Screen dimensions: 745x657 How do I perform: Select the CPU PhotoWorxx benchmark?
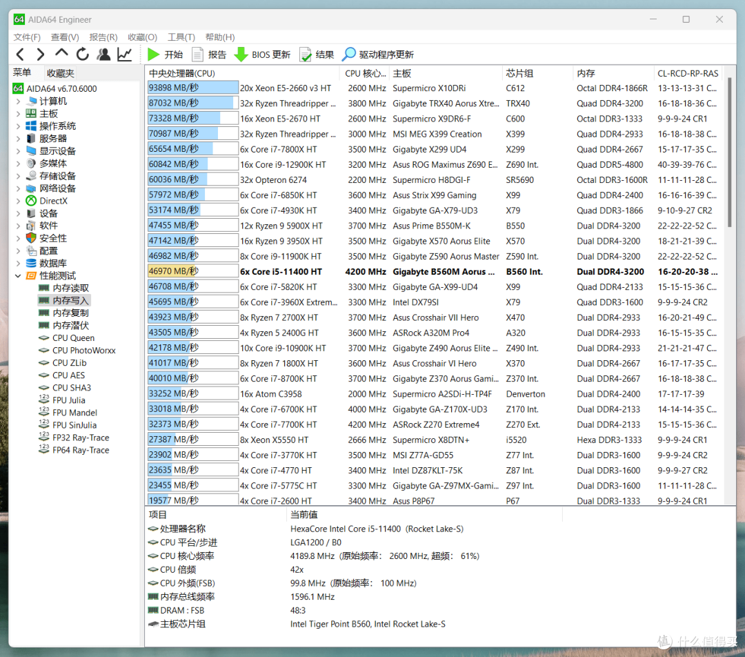pos(77,351)
